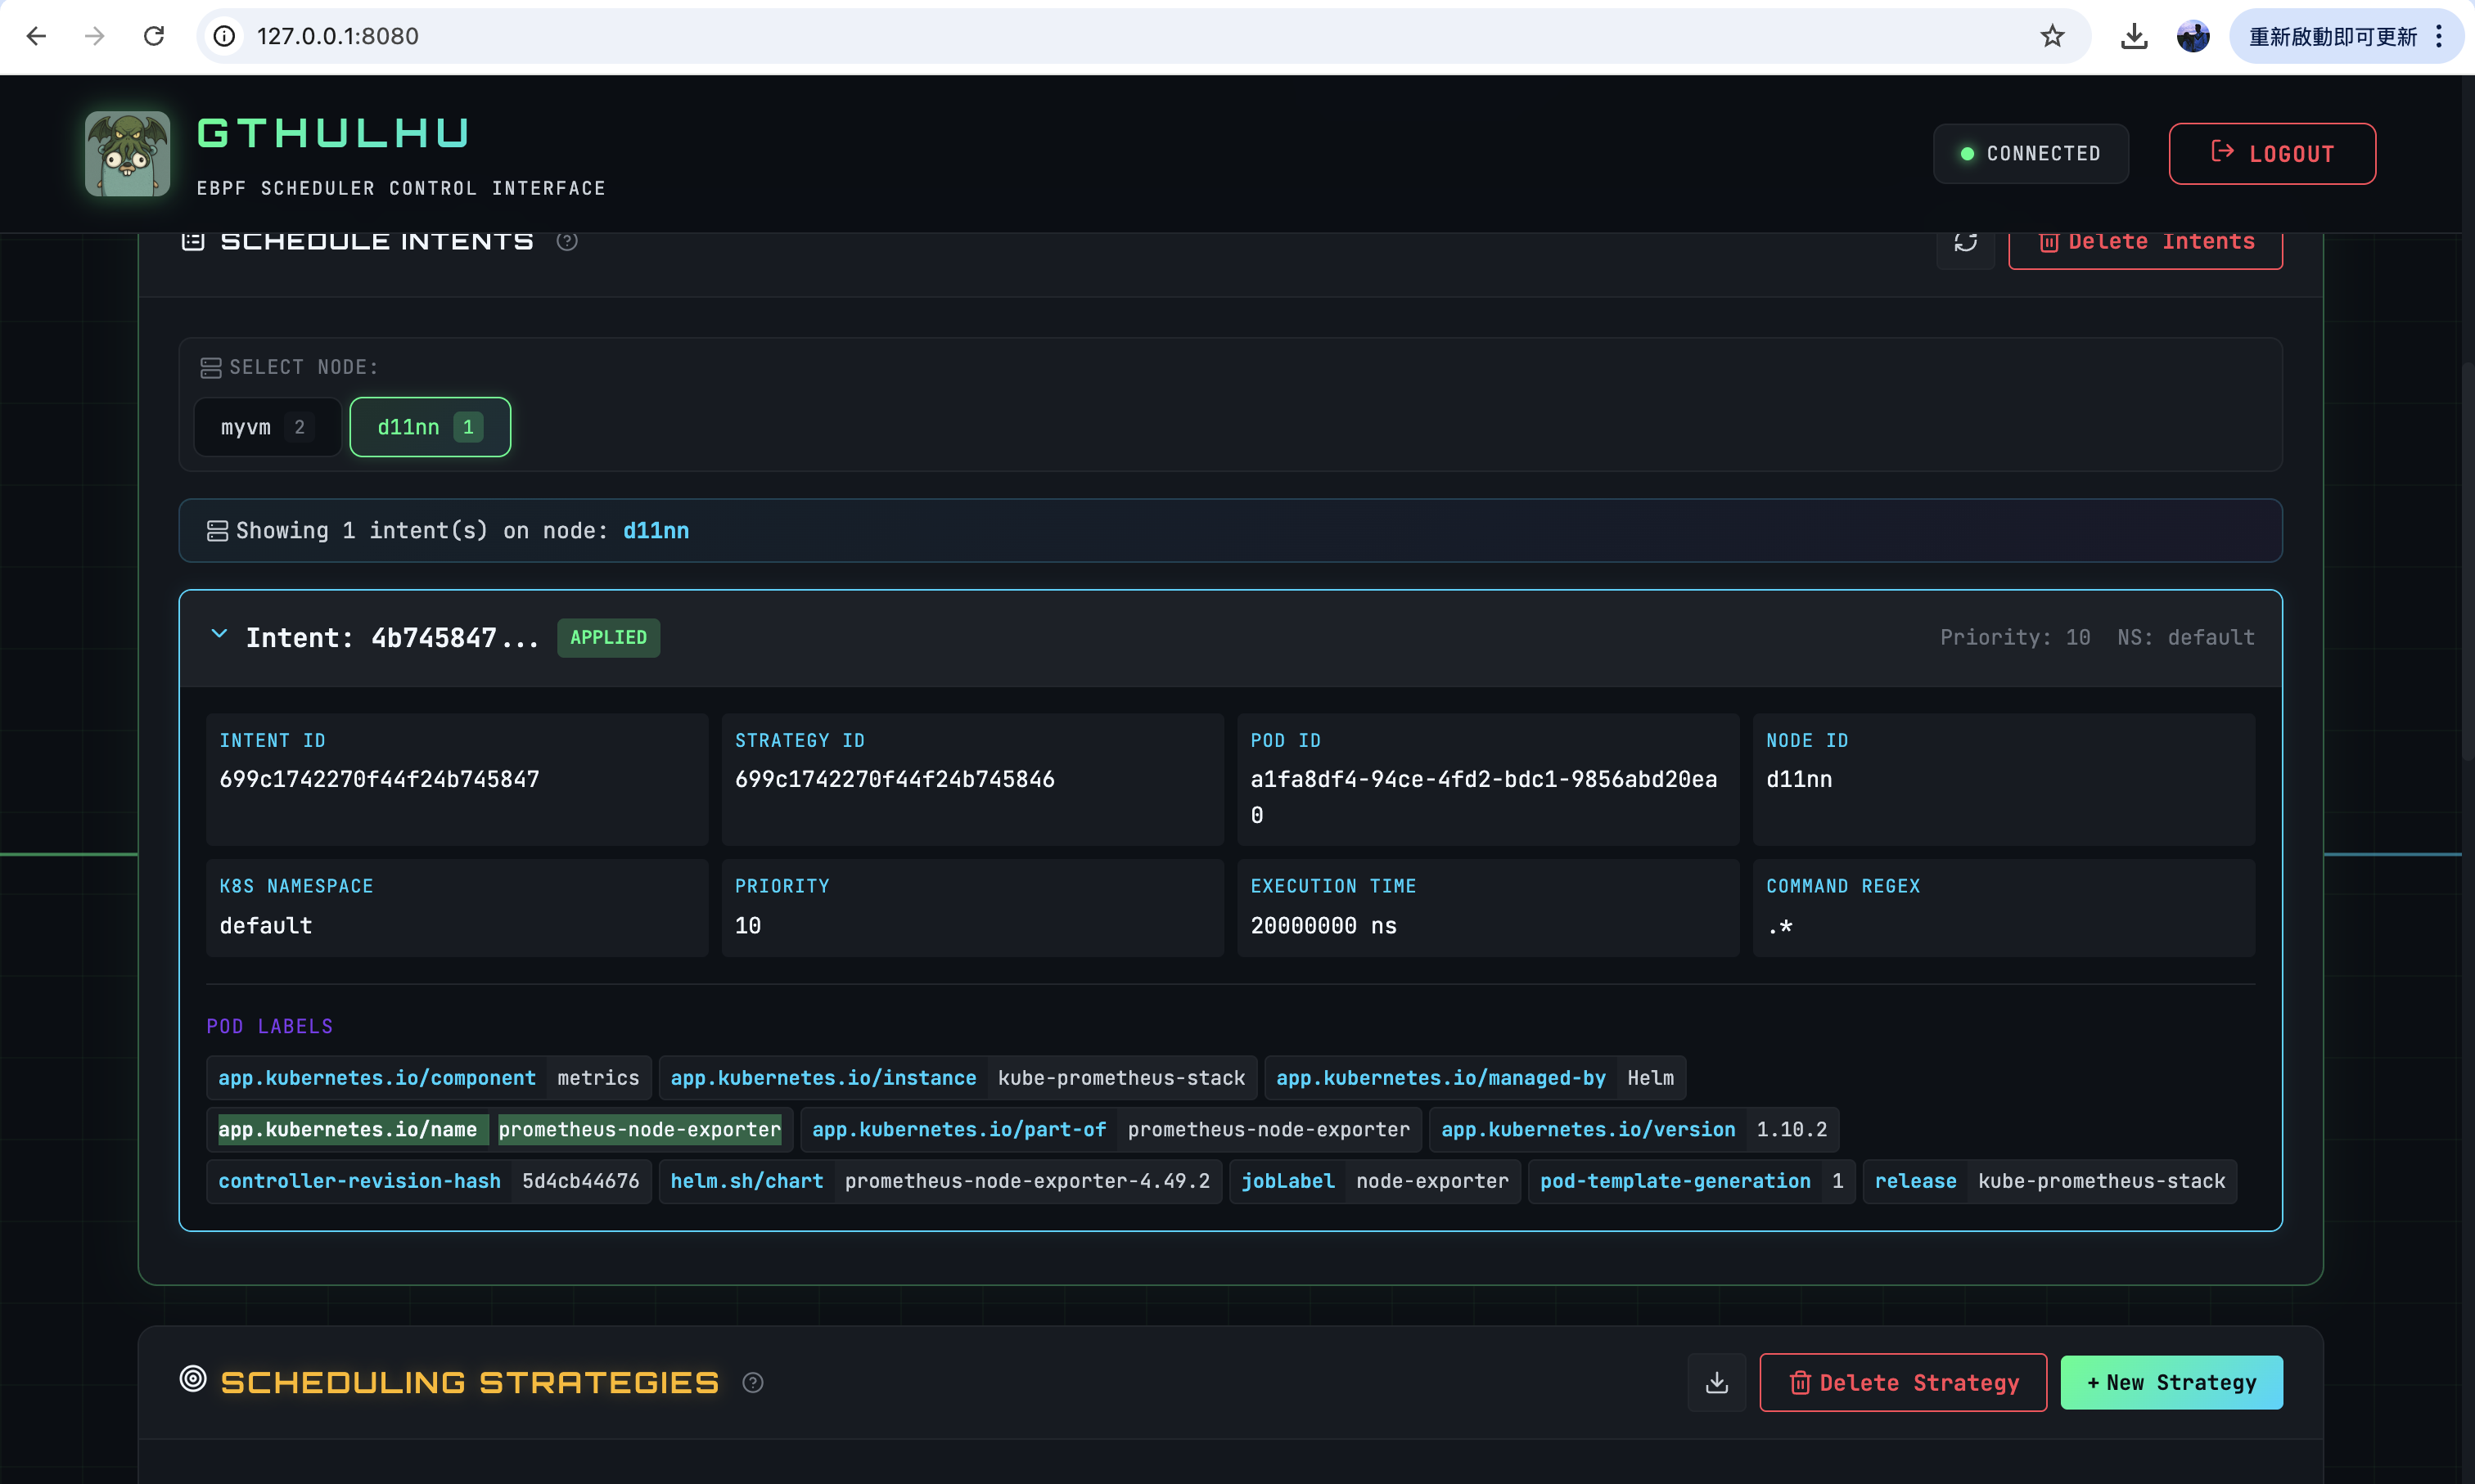Open Scheduling Strategies help icon
The image size is (2475, 1484).
coord(753,1382)
